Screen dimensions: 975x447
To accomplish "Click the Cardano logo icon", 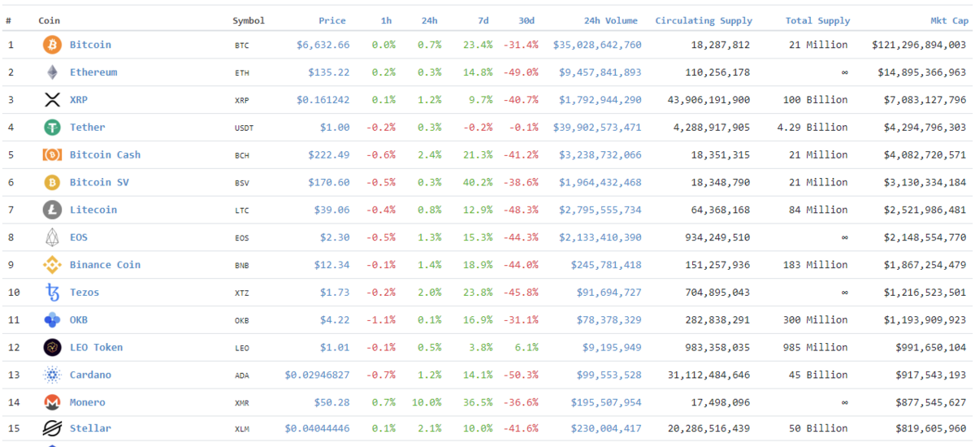I will 52,375.
